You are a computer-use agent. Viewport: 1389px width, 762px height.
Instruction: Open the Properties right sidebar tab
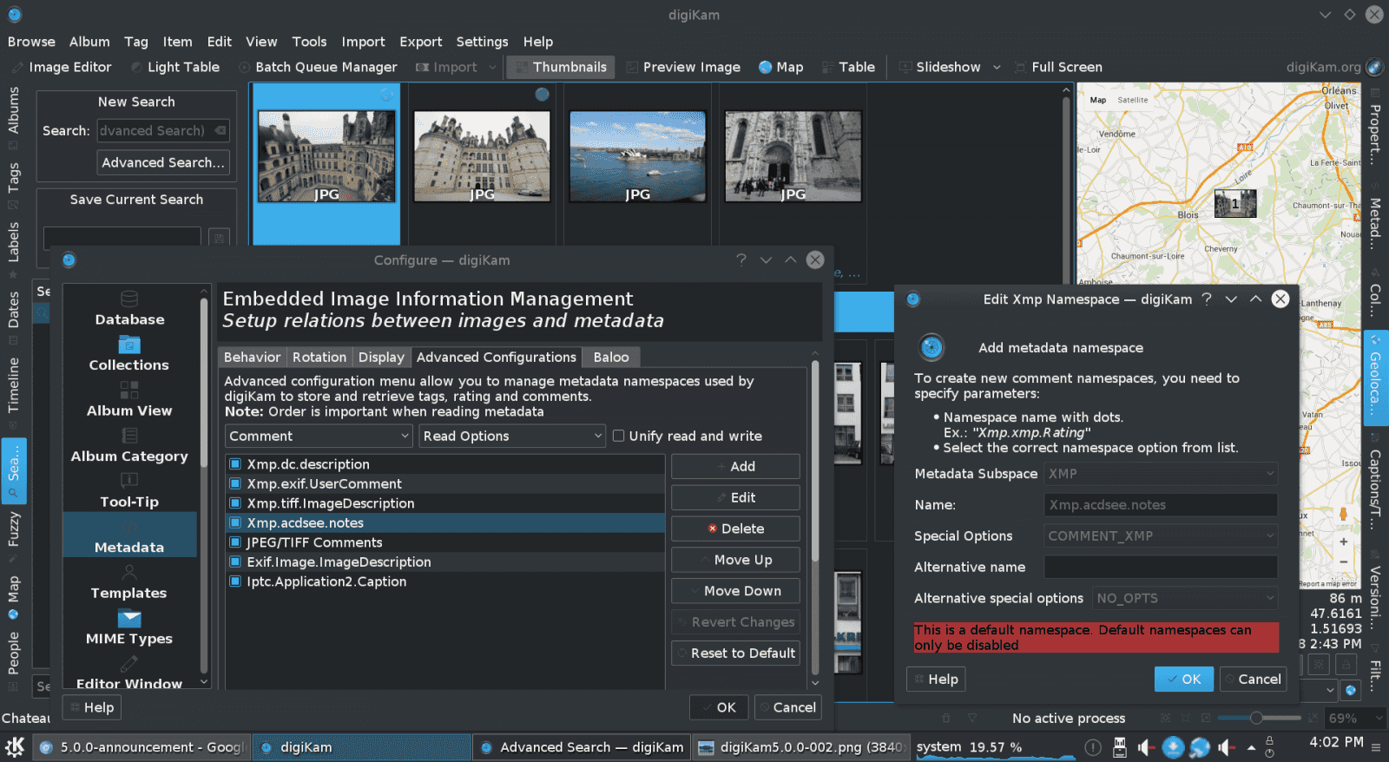[x=1375, y=126]
